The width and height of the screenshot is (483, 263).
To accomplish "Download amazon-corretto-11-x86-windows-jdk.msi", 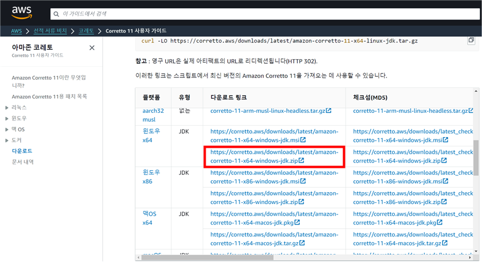I will click(274, 177).
